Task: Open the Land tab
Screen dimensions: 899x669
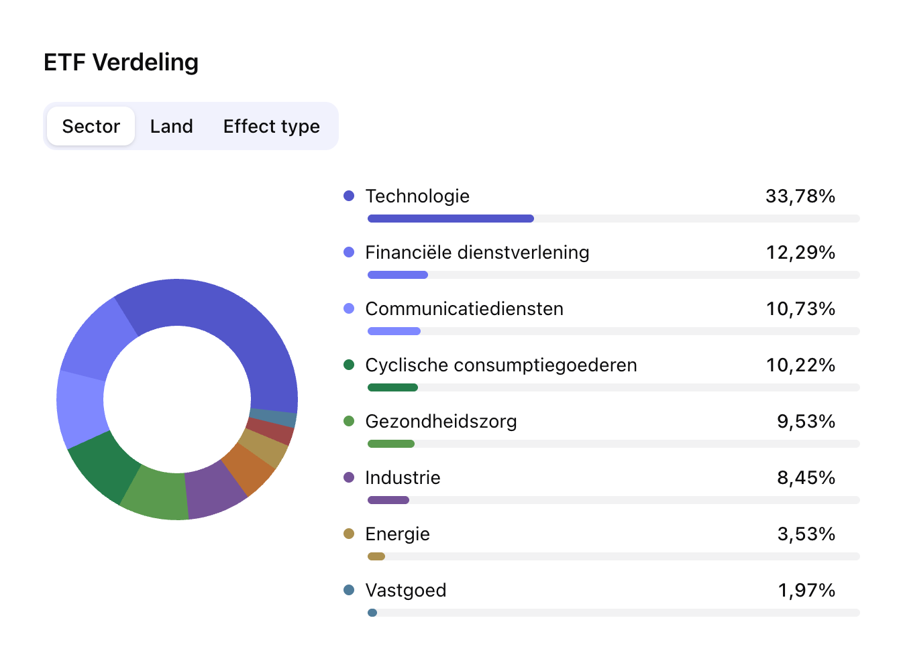Action: [x=172, y=126]
